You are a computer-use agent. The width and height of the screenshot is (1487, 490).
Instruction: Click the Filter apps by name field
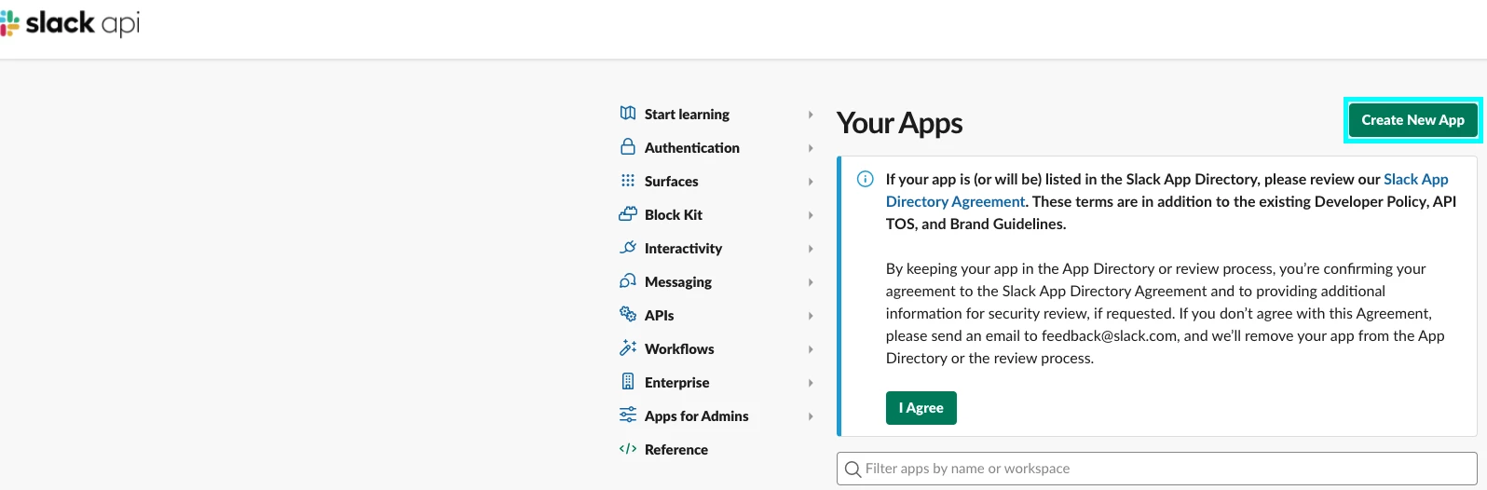[1157, 469]
